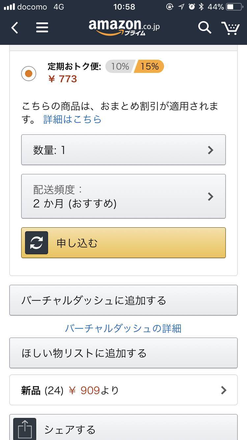Screen dimensions: 247x440
Task: Tap the subscribe refresh icon on 申し込む
Action: point(37,243)
